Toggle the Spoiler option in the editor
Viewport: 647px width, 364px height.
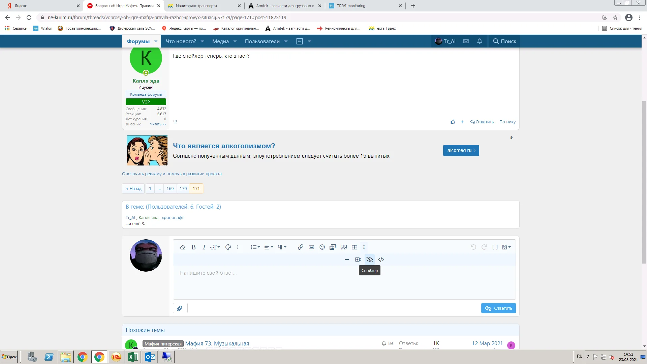pos(369,260)
